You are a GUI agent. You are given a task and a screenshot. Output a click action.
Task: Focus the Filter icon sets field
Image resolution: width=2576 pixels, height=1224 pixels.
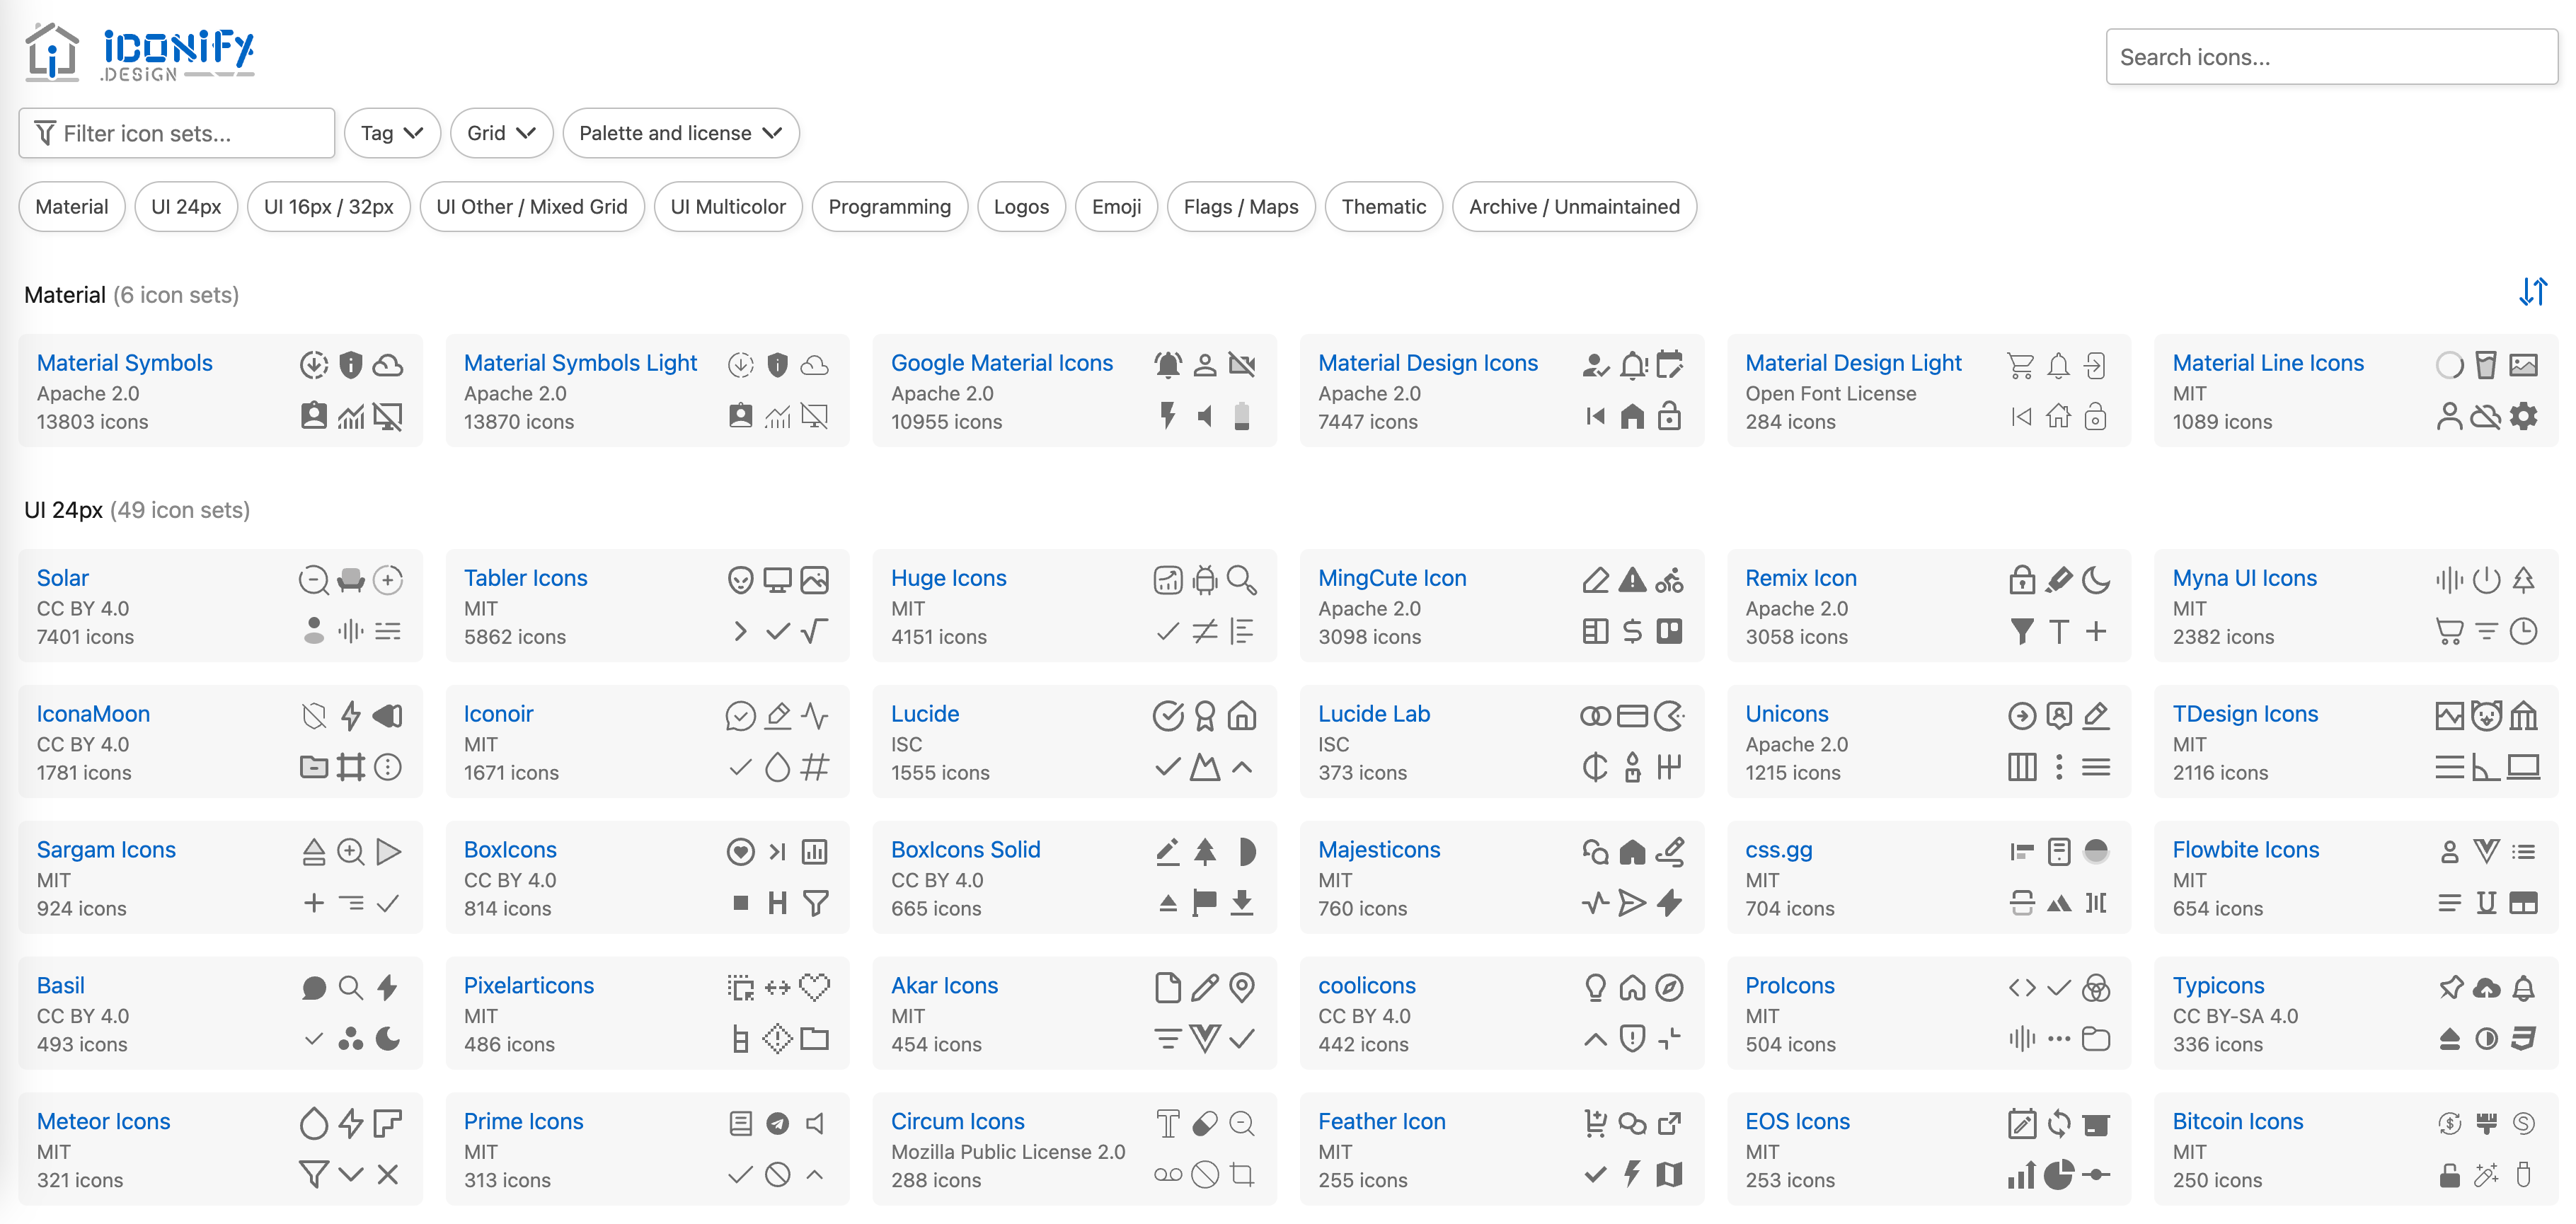click(x=177, y=133)
